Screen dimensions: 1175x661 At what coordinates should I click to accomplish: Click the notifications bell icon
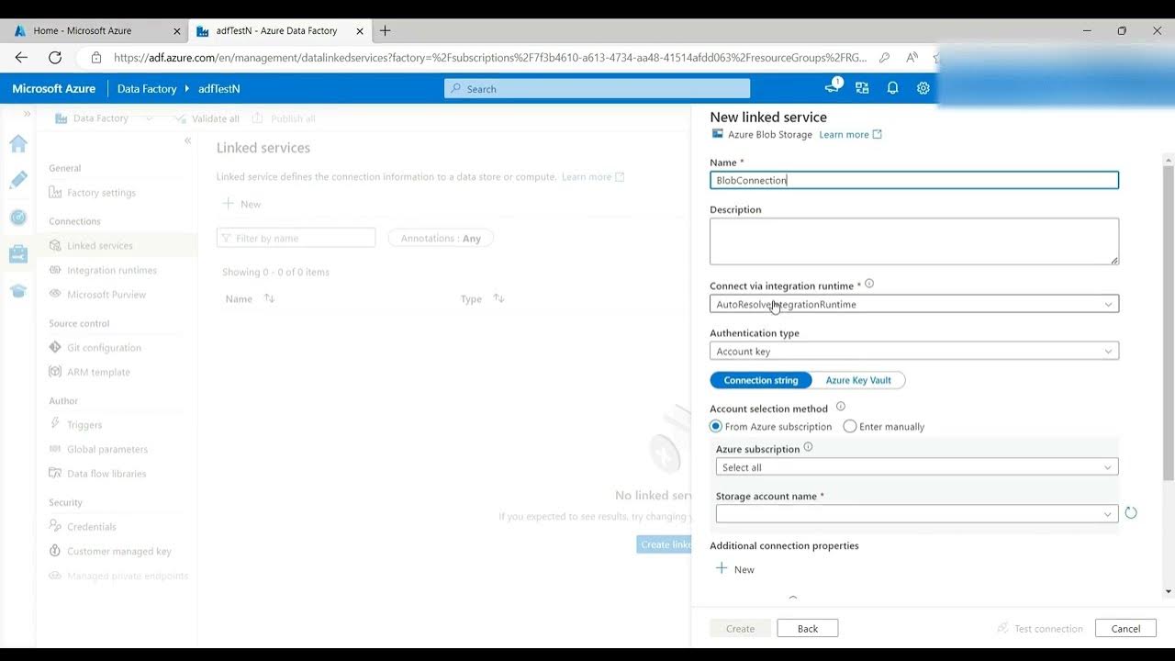click(x=892, y=88)
